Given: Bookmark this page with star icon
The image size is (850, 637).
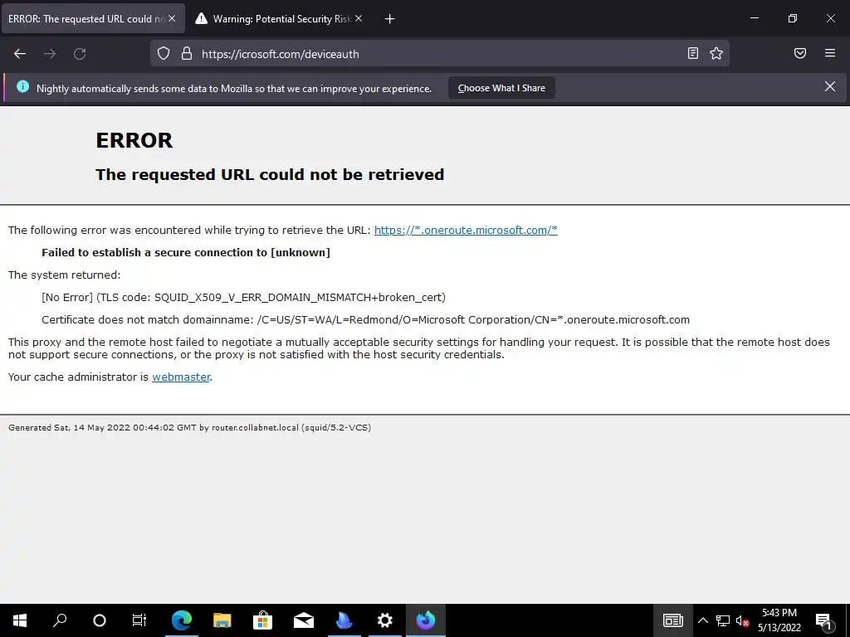Looking at the screenshot, I should 716,53.
